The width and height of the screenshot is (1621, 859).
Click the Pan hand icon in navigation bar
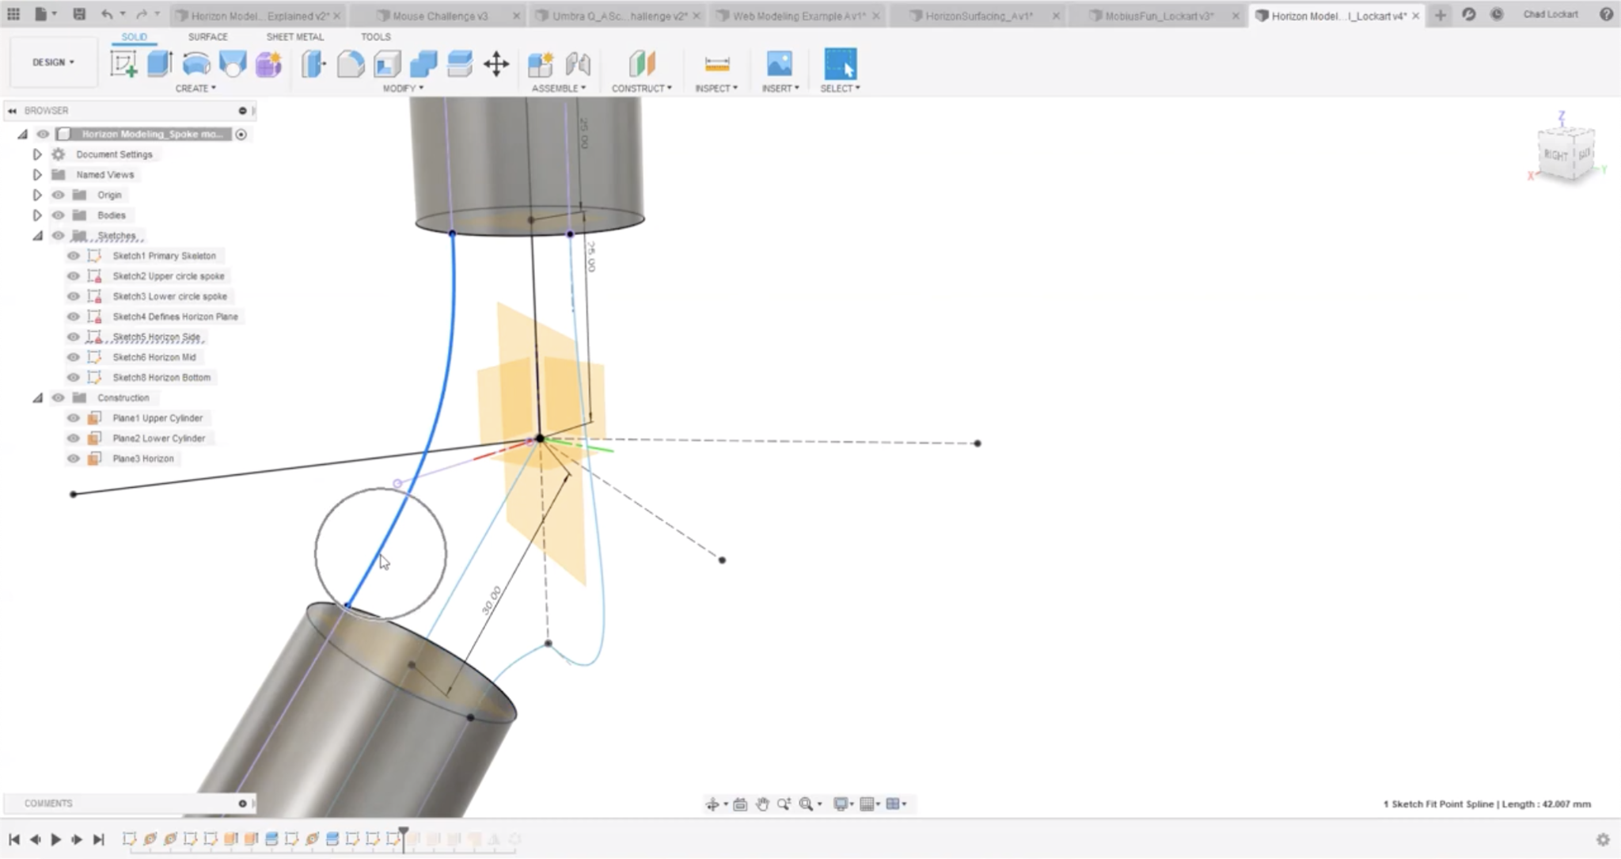click(761, 804)
